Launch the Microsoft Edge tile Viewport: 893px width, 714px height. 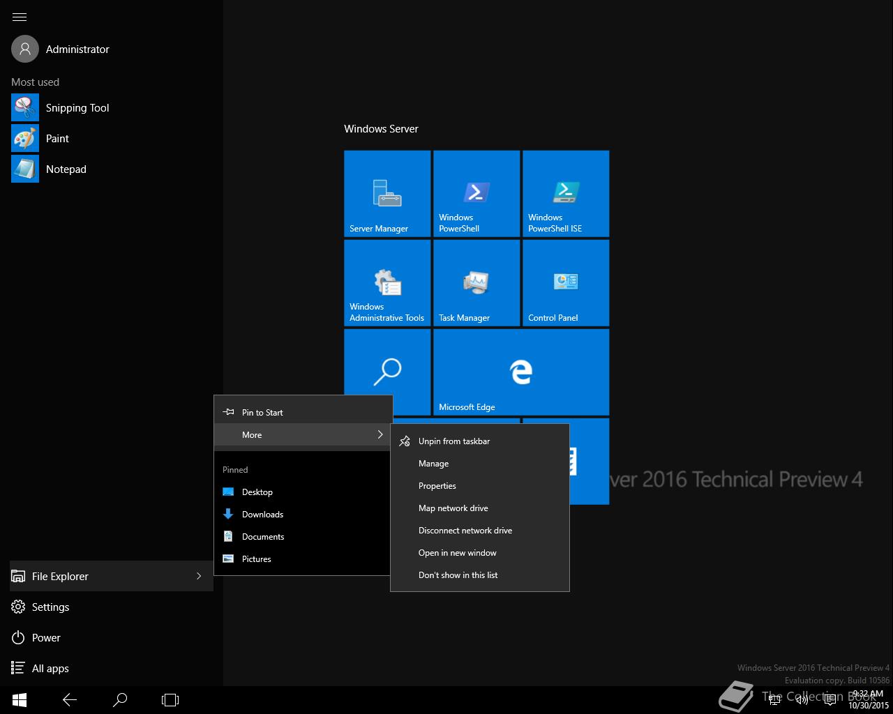coord(521,372)
